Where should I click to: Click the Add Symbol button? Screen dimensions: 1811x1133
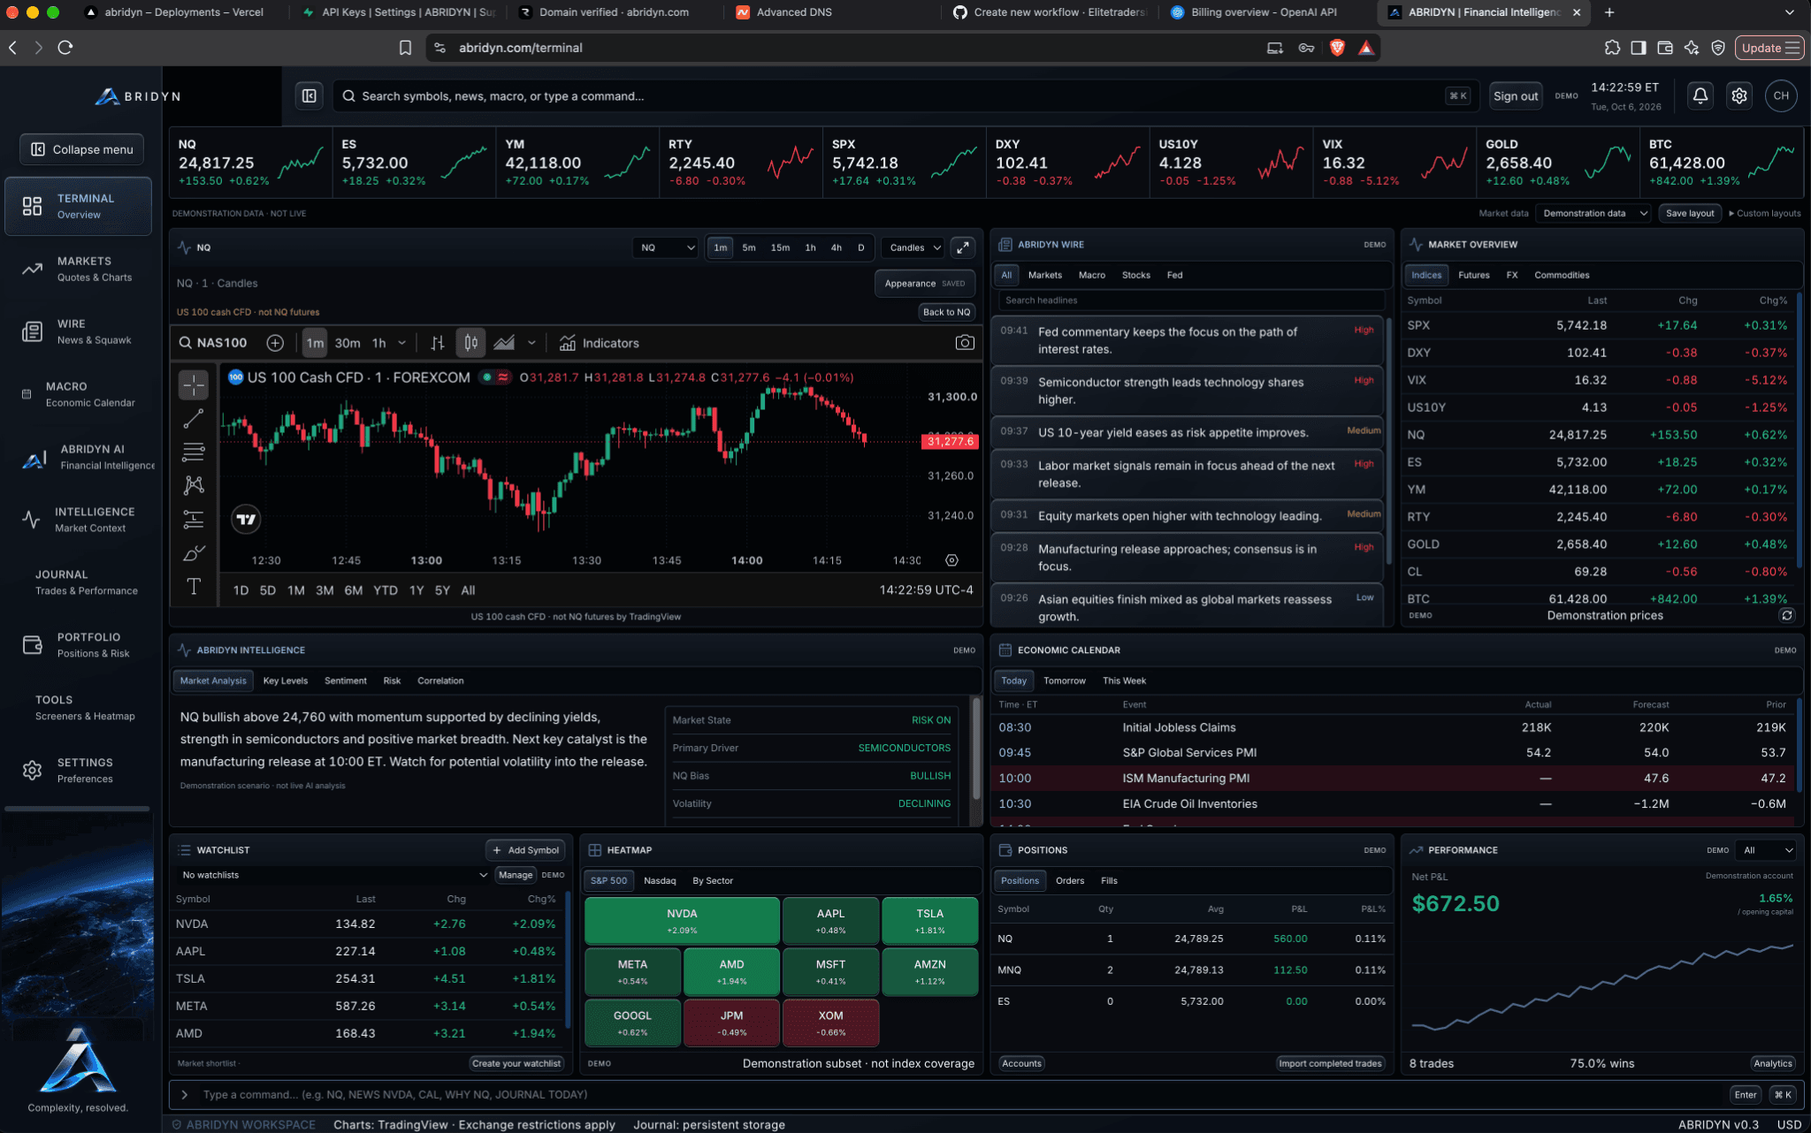525,850
